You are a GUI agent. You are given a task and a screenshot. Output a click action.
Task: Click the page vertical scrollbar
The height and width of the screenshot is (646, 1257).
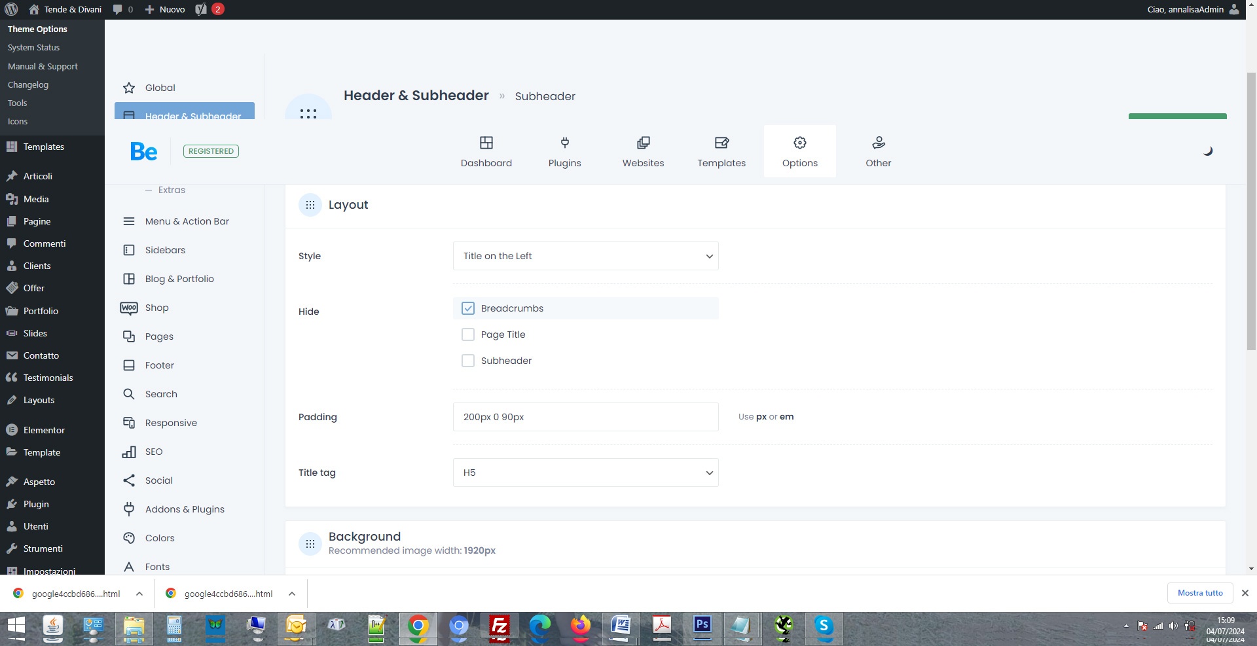(1251, 211)
